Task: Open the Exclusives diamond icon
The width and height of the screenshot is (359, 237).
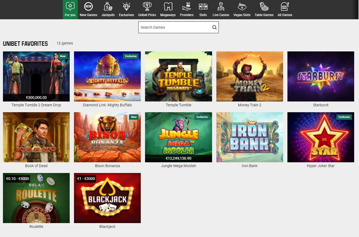Action: click(126, 6)
